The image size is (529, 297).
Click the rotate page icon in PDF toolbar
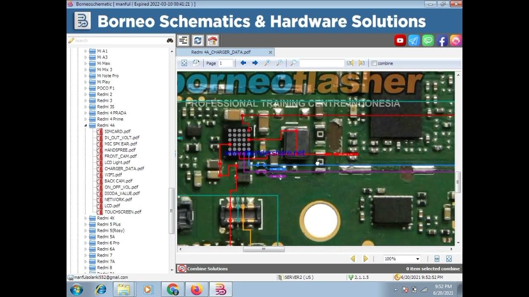click(196, 63)
